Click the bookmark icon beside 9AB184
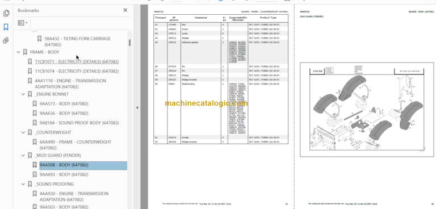The height and width of the screenshot is (209, 436). [35, 123]
